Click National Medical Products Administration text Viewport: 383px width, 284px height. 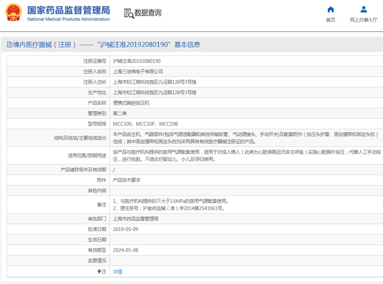pos(68,19)
